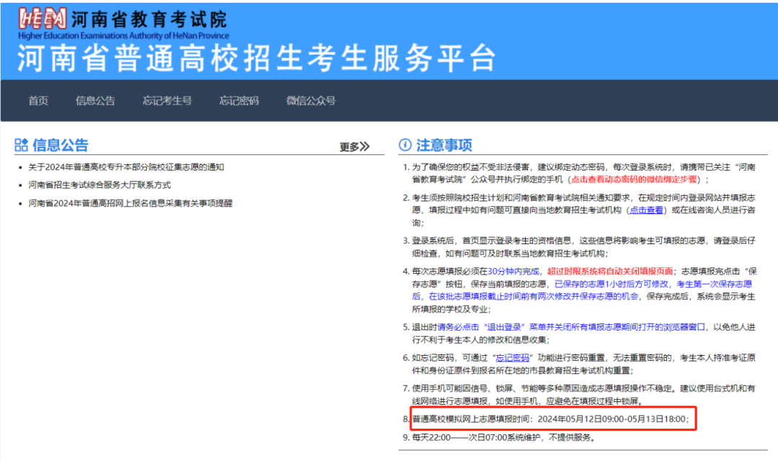Open 忘记考生号 from the navigation bar
The image size is (778, 461).
[x=167, y=101]
